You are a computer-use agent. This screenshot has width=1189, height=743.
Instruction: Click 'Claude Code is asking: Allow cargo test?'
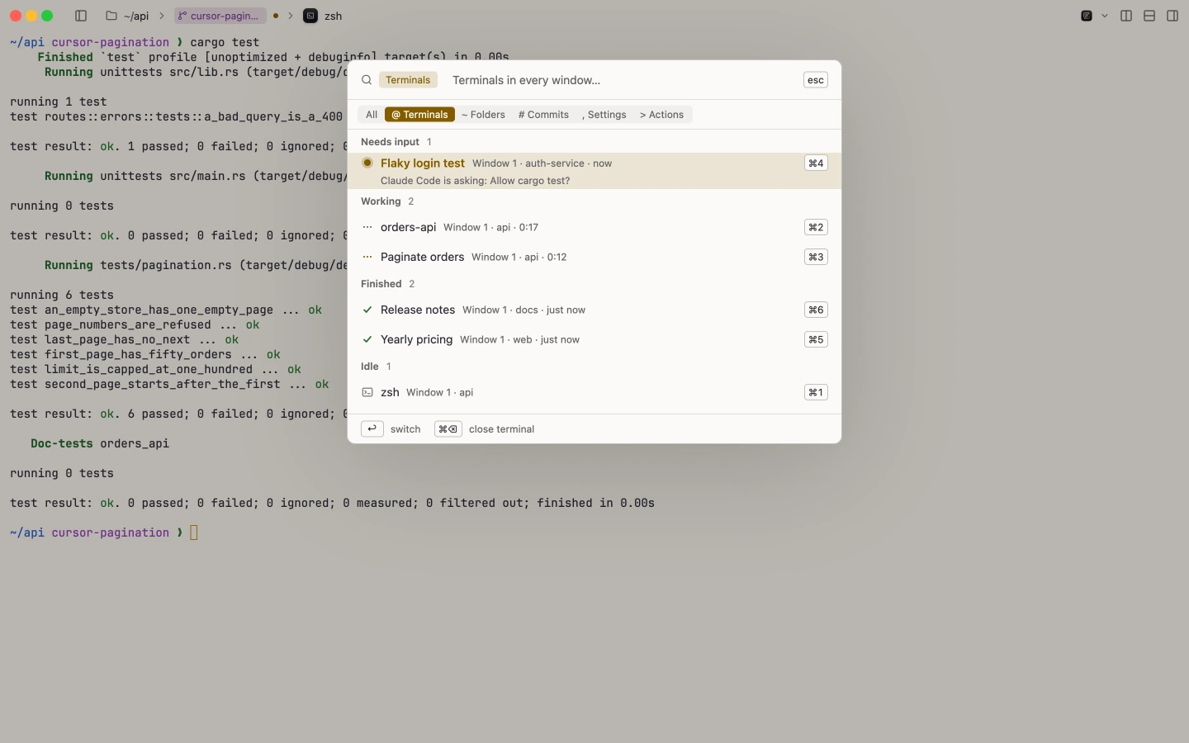(x=475, y=181)
